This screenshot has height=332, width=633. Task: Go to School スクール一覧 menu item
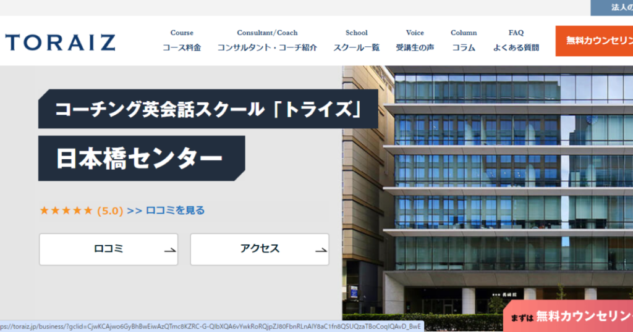(357, 41)
